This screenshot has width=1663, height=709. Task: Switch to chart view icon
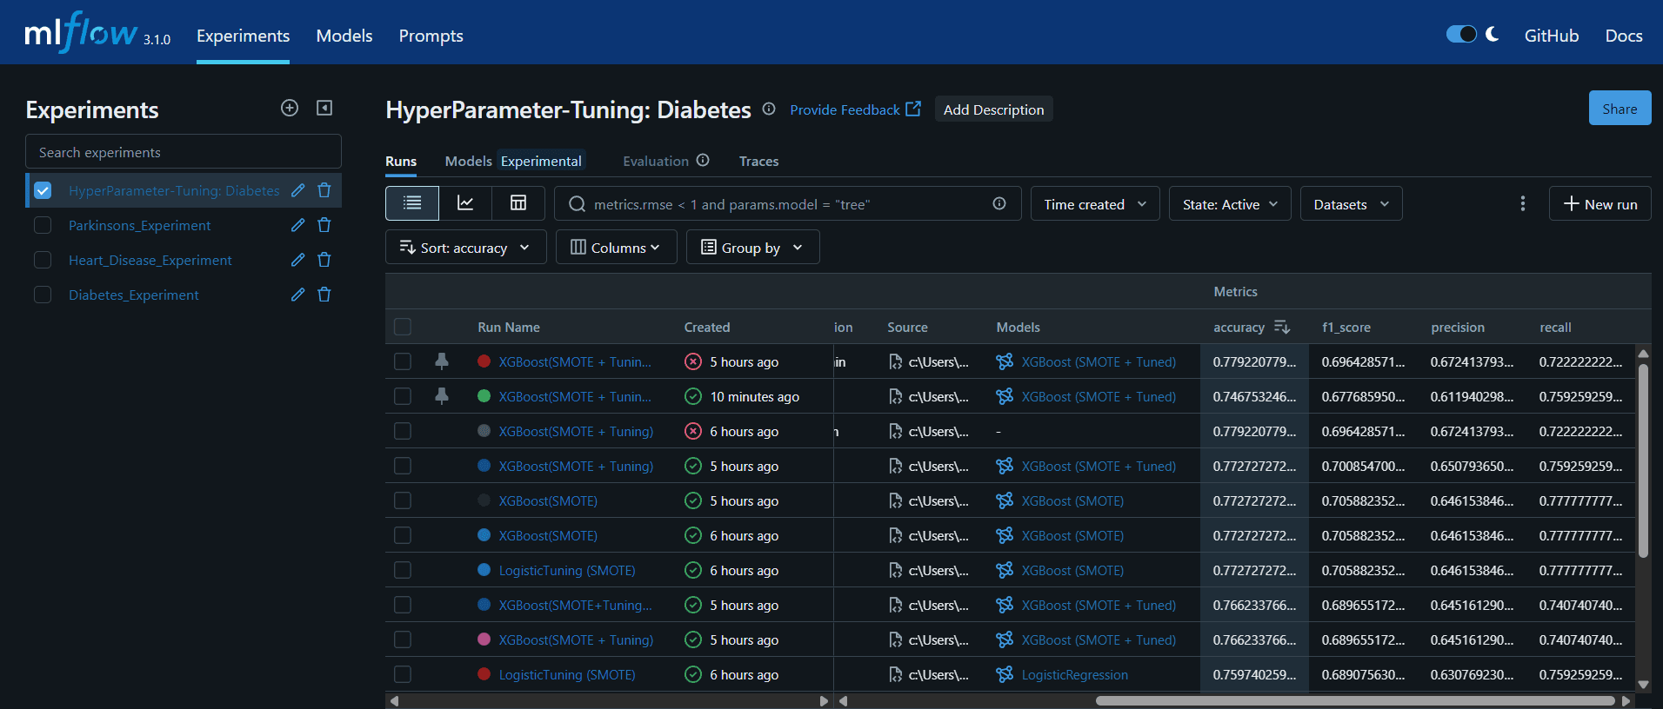tap(465, 203)
